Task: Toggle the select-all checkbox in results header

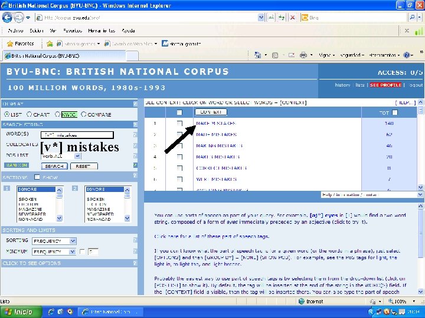Action: coord(179,112)
